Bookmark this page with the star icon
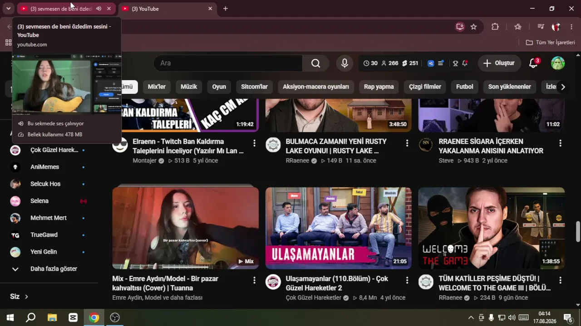Viewport: 581px width, 326px height. [x=473, y=27]
